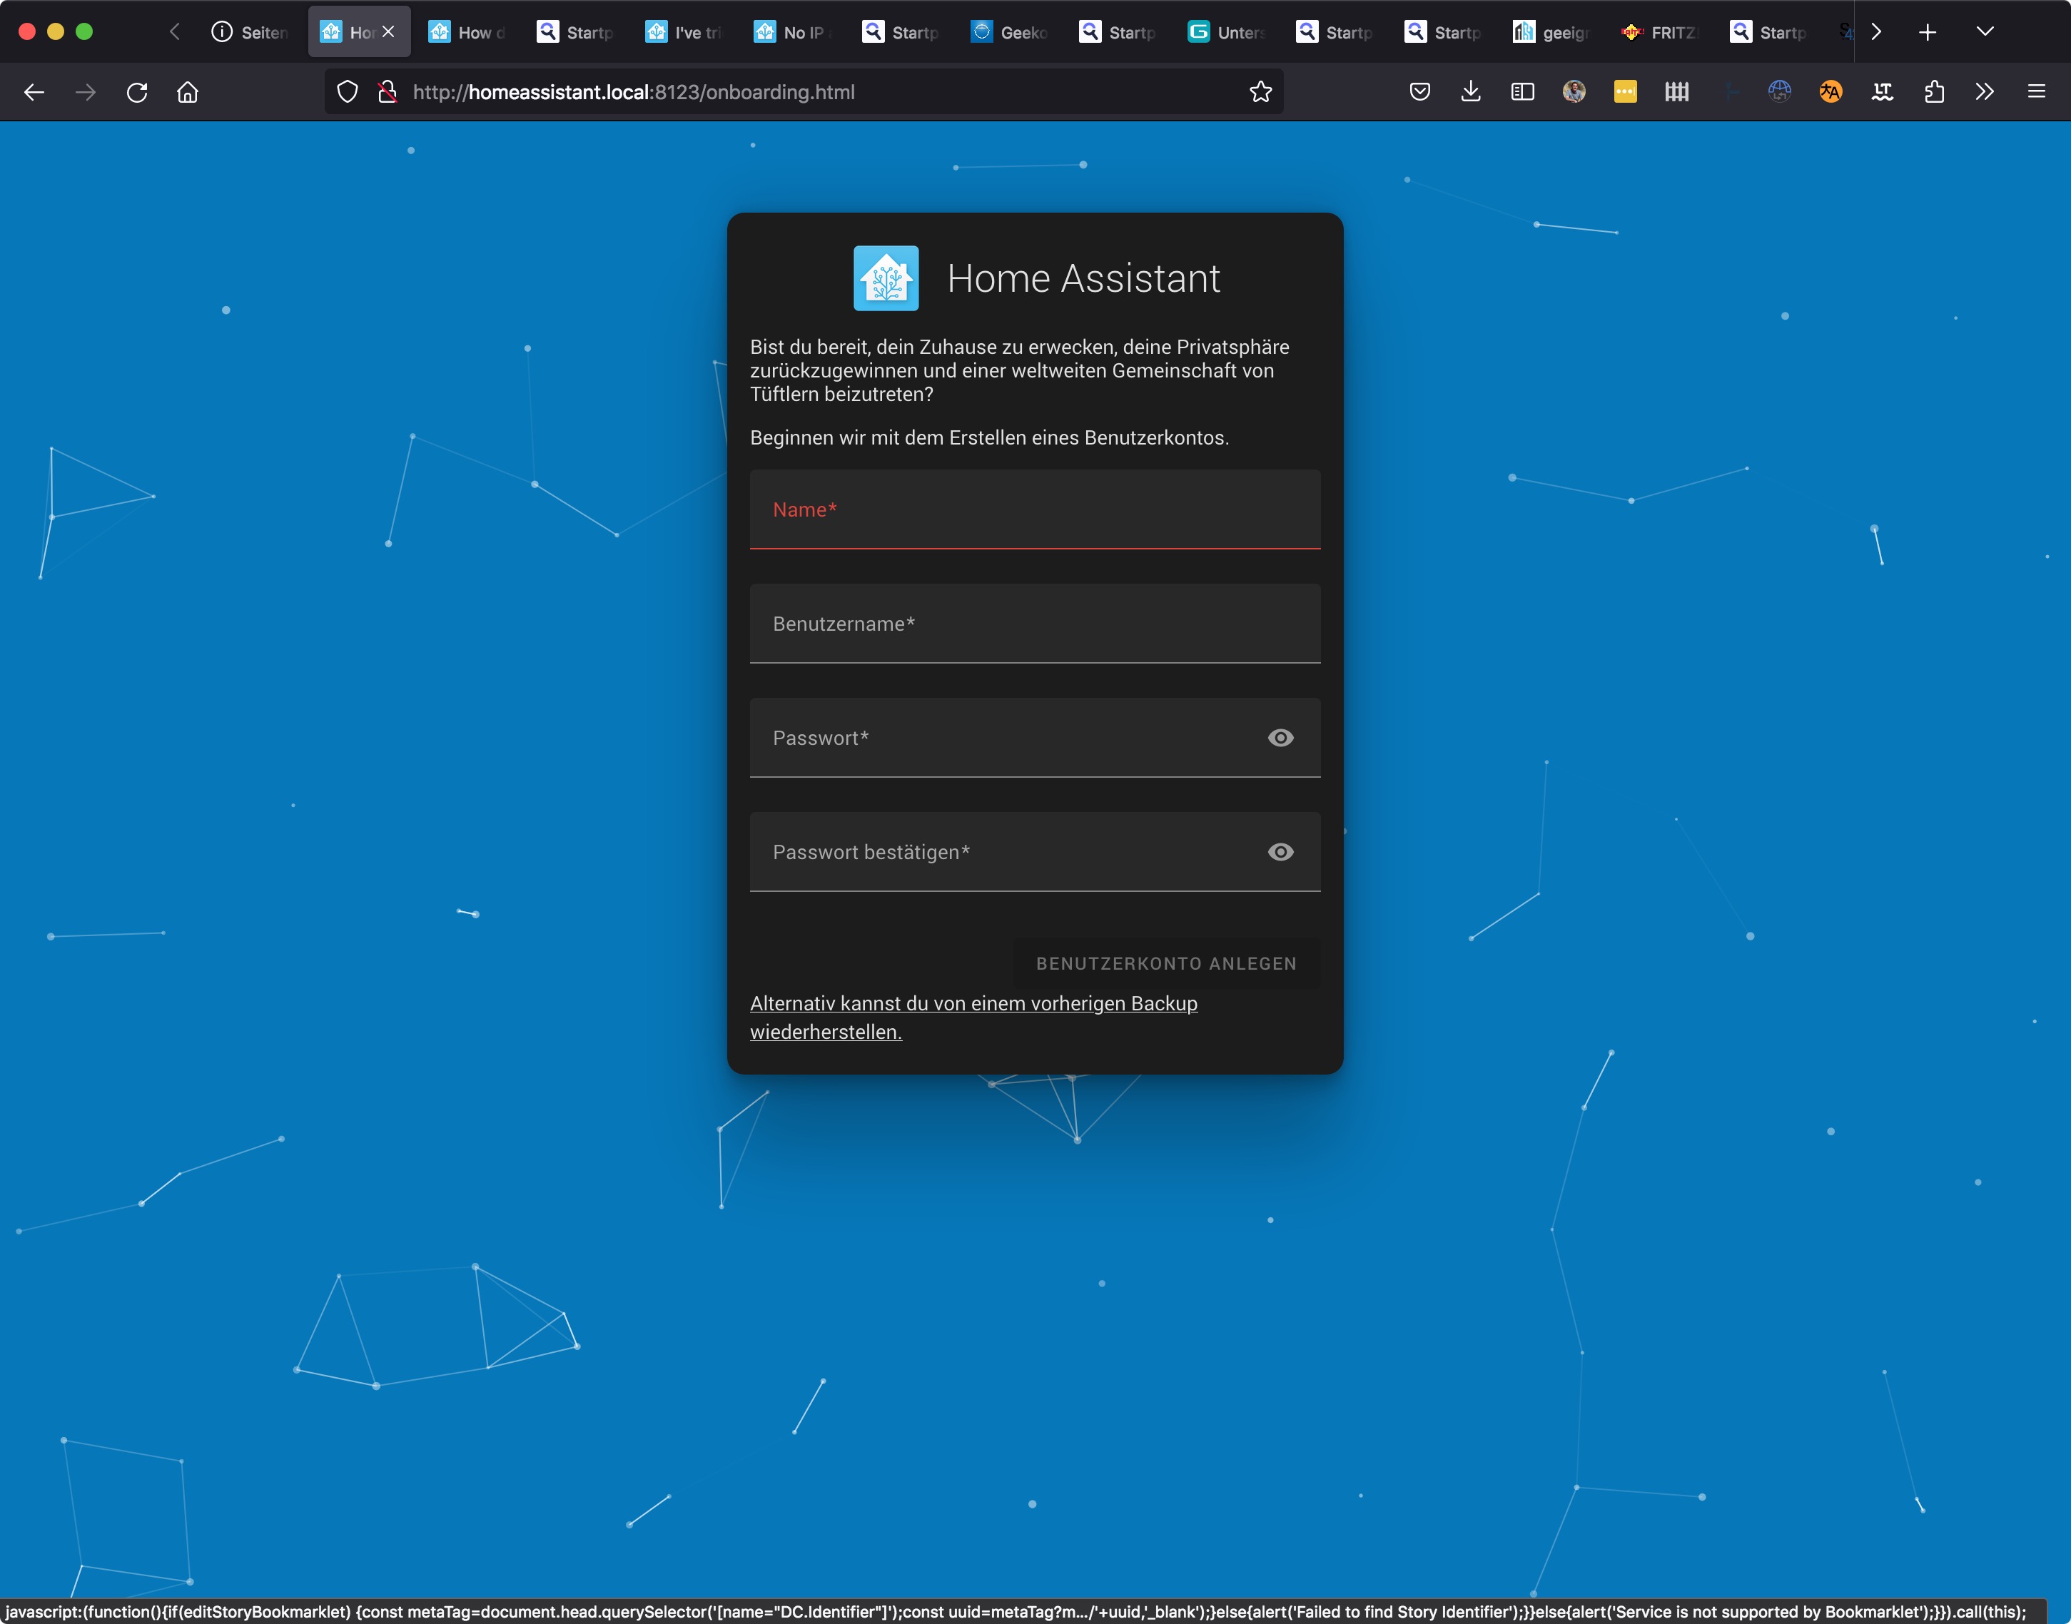This screenshot has height=1624, width=2071.
Task: Toggle sidebar view icon
Action: click(1521, 92)
